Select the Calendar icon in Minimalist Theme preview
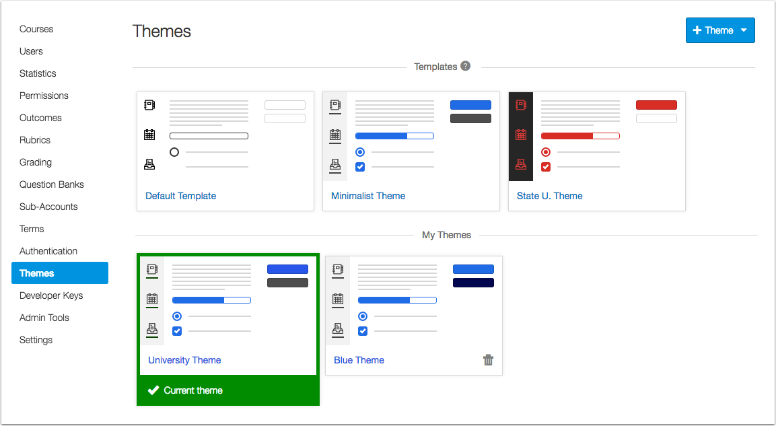776x426 pixels. [x=334, y=135]
